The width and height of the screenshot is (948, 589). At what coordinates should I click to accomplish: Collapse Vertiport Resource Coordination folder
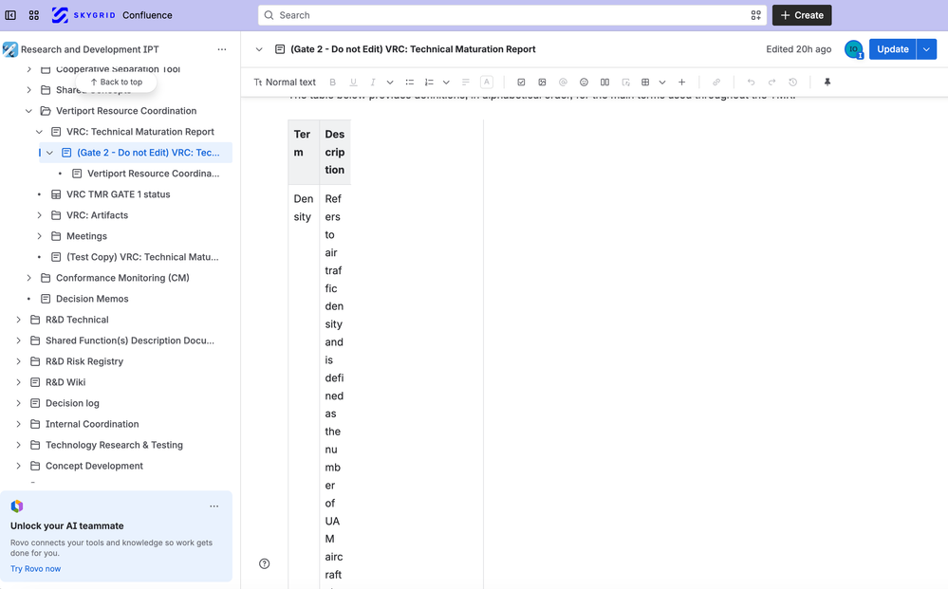pos(28,111)
